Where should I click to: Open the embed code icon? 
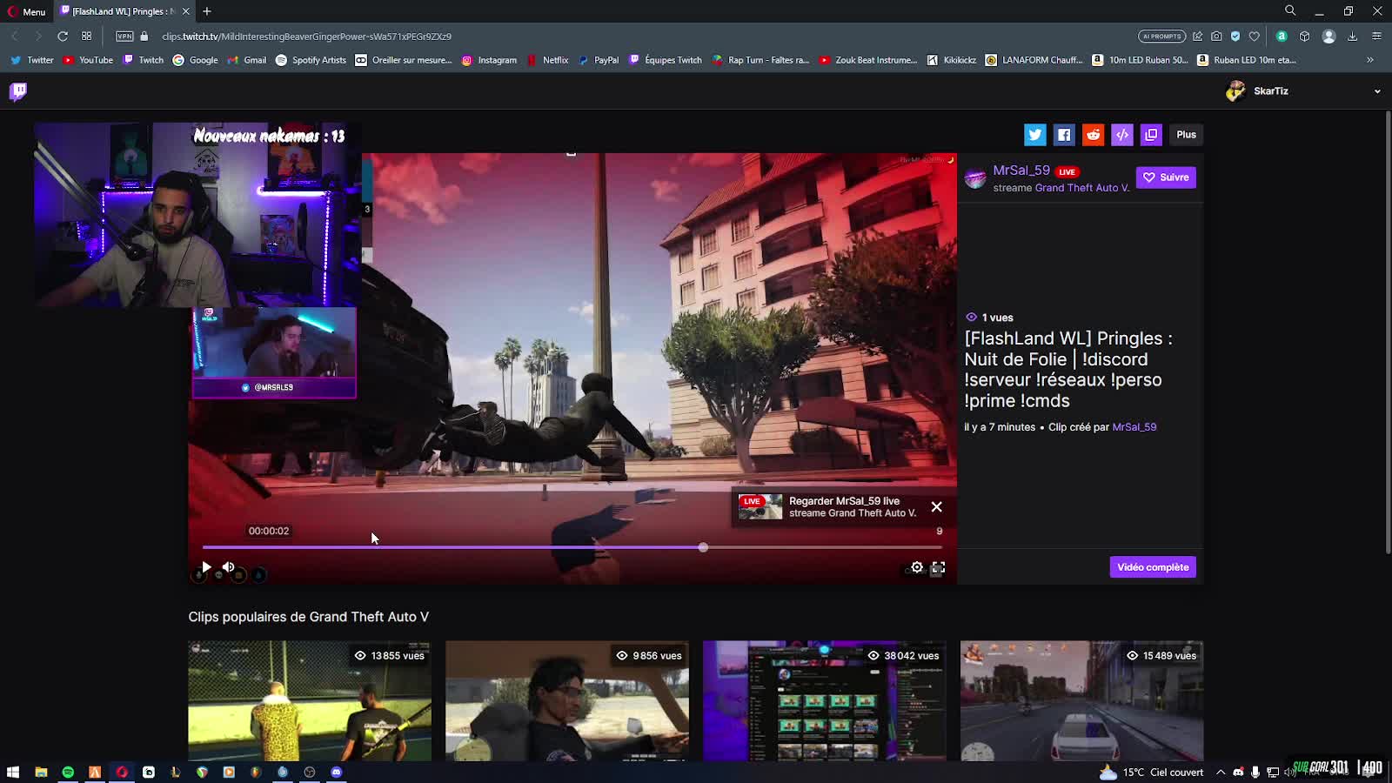(1122, 135)
